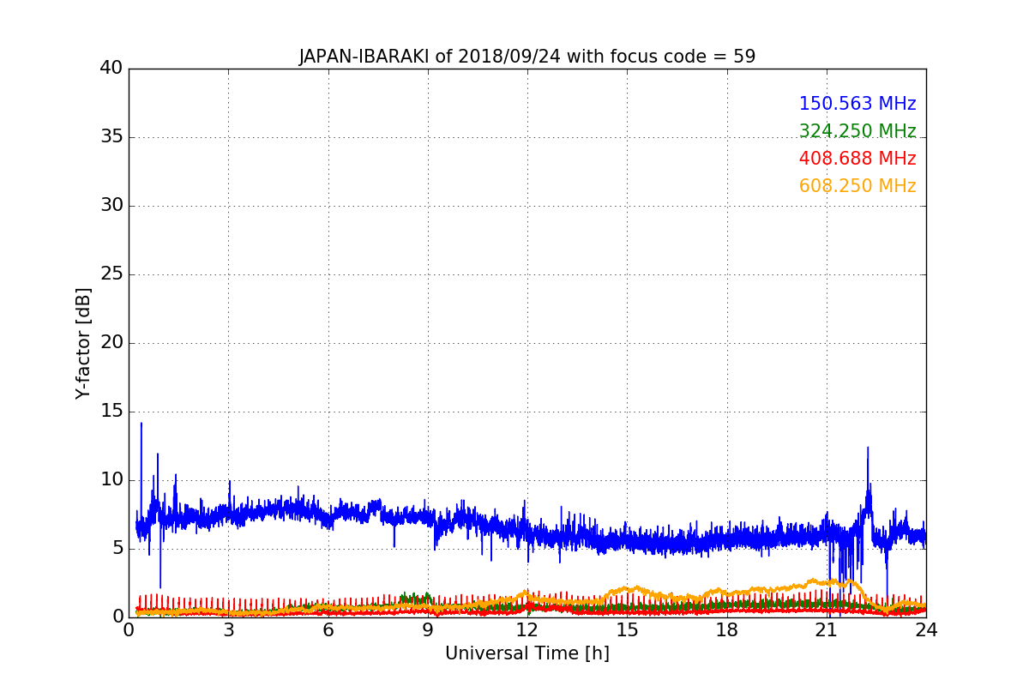Select the 608.250 MHz legend label
This screenshot has width=1029, height=686.
[x=857, y=186]
